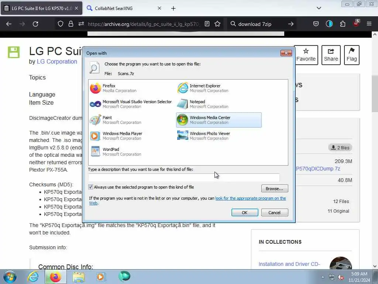Open Windows Media Player from taskbar
378x284 pixels.
pyautogui.click(x=101, y=277)
